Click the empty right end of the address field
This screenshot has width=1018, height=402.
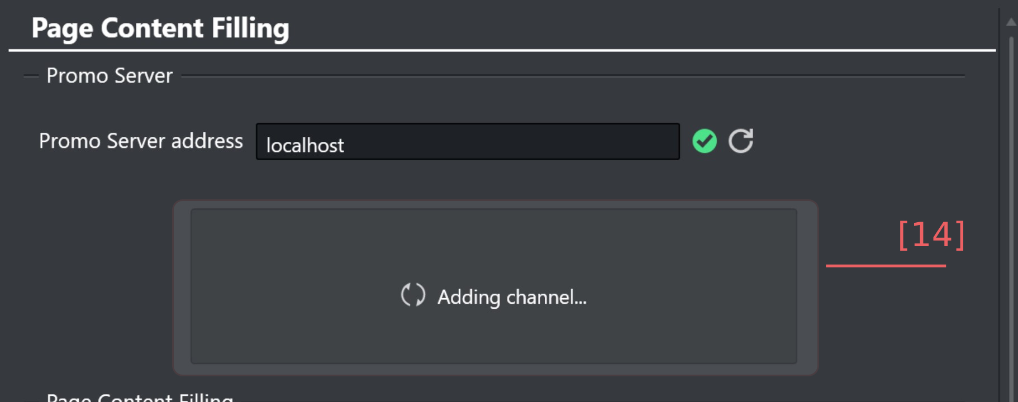tap(615, 142)
